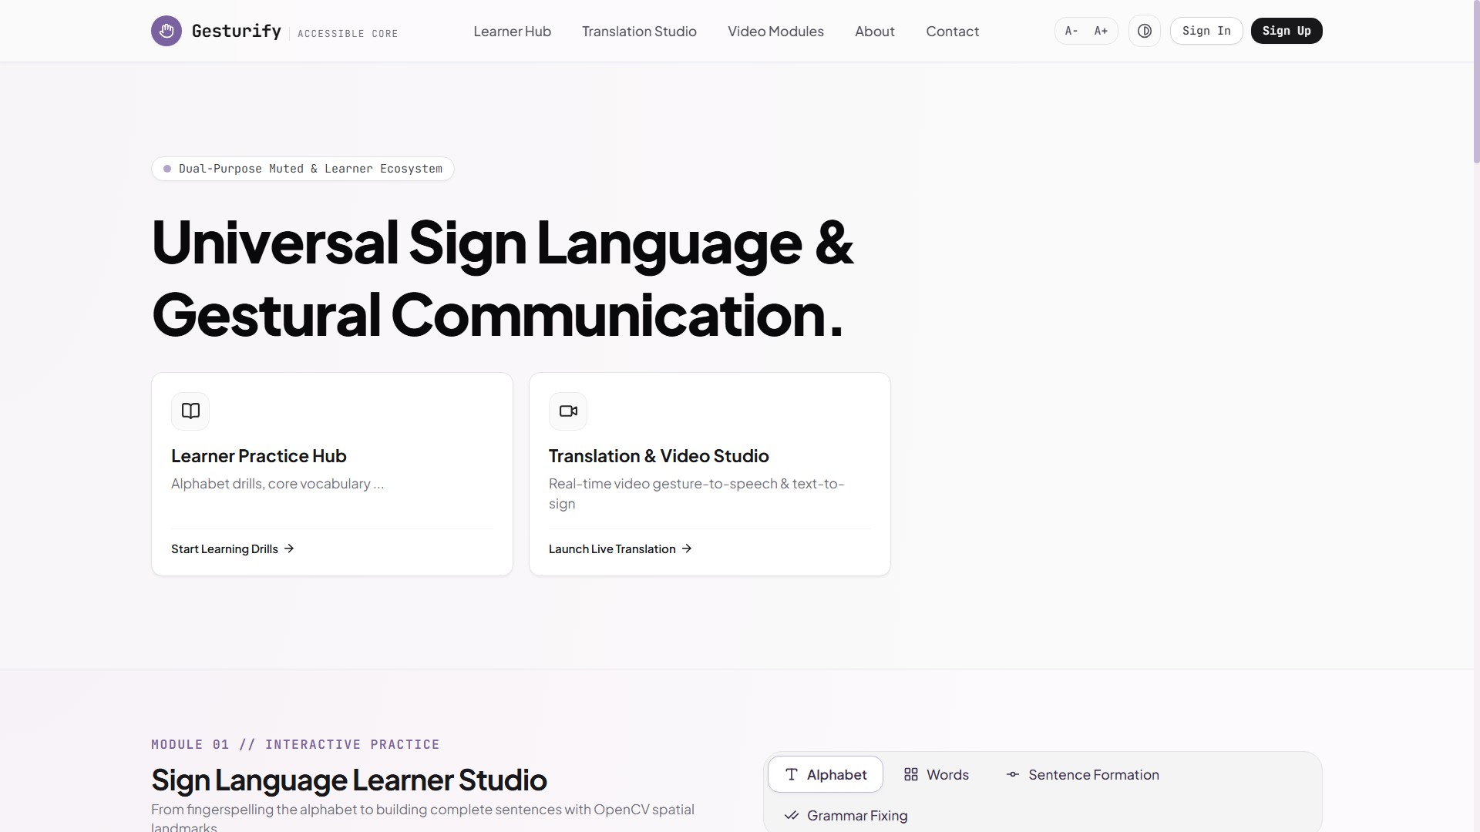Screen dimensions: 1480x832
Task: Select the Alphabet tab
Action: (x=826, y=774)
